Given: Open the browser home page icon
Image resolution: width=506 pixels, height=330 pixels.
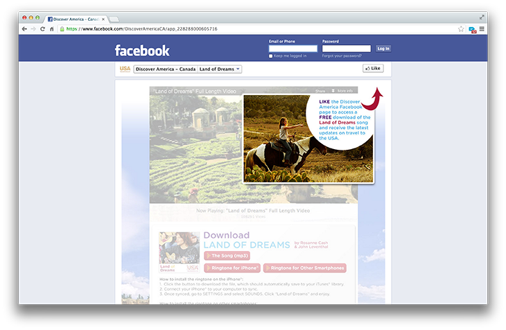Looking at the screenshot, I should [x=51, y=29].
